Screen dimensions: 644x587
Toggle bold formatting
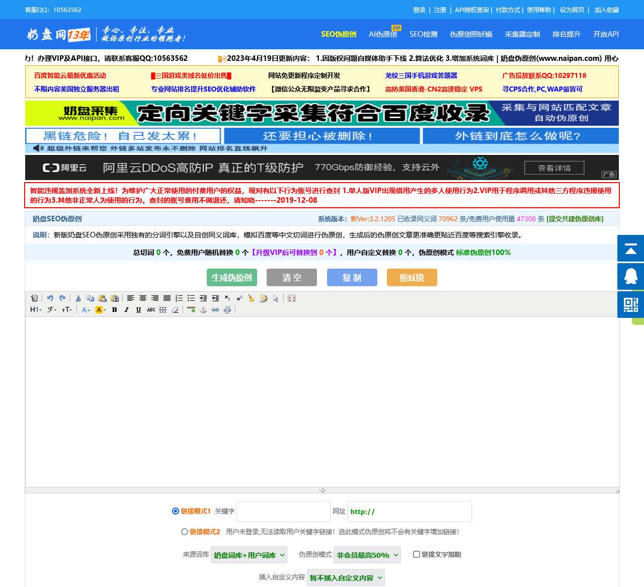click(x=115, y=310)
